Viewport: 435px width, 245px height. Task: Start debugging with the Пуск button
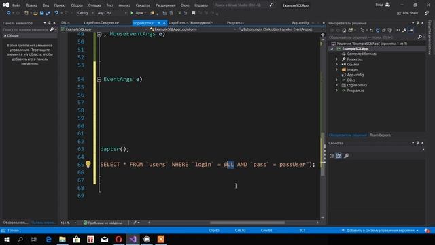click(x=137, y=13)
